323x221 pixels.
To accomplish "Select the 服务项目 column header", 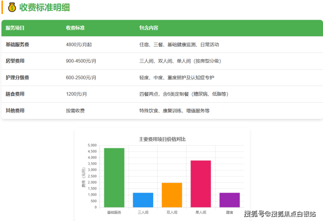I will 15,28.
